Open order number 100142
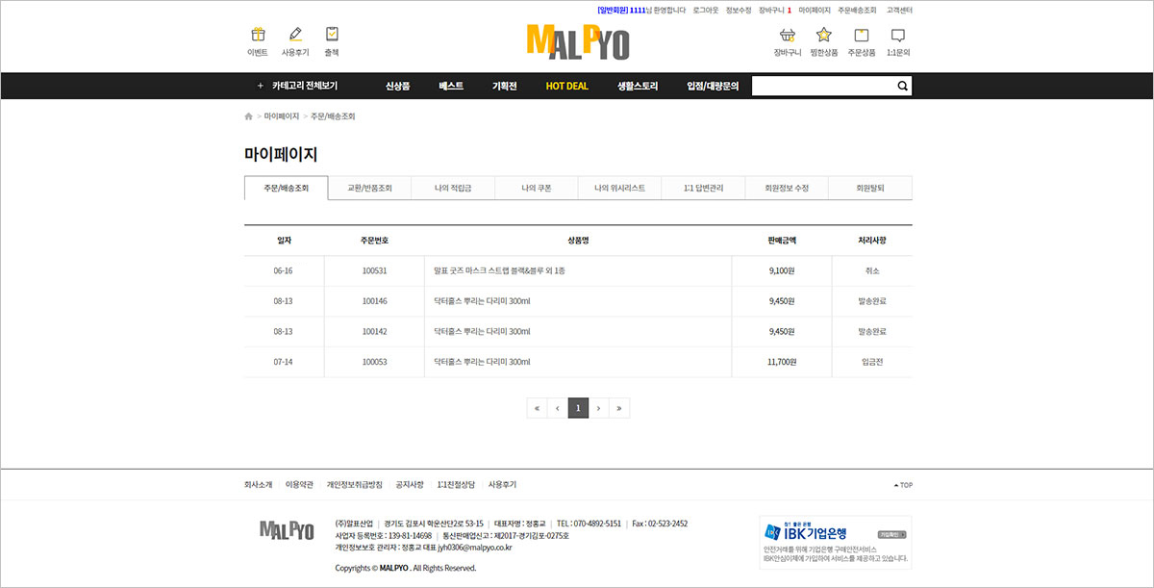Image resolution: width=1154 pixels, height=588 pixels. click(374, 331)
